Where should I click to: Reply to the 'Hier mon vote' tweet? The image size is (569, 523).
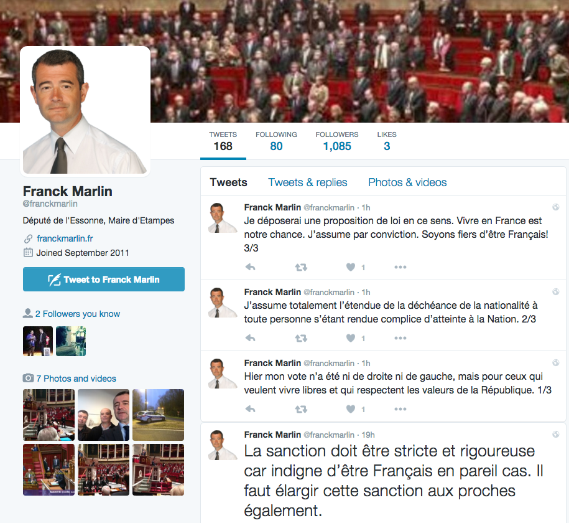(251, 409)
